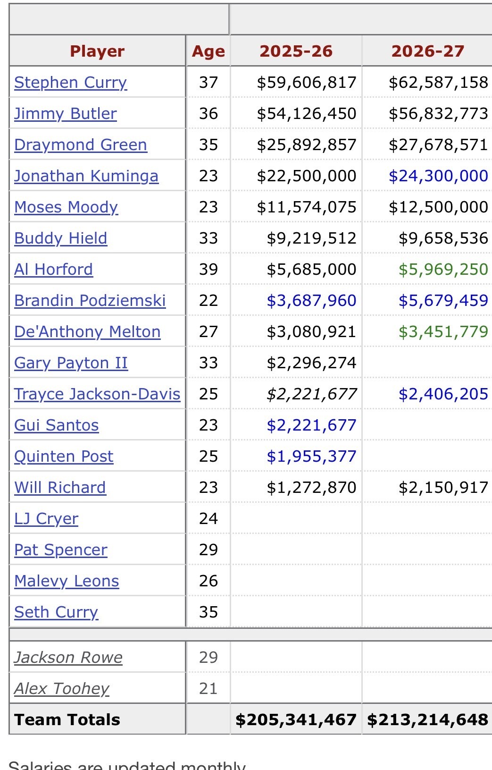Image resolution: width=492 pixels, height=770 pixels.
Task: Click on Gui Santos
Action: coord(57,425)
